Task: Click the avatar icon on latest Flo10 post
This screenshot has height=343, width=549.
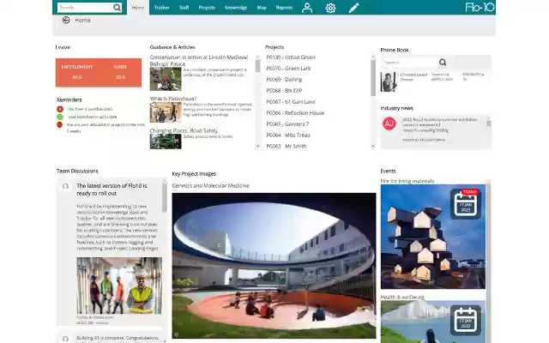Action: (65, 186)
